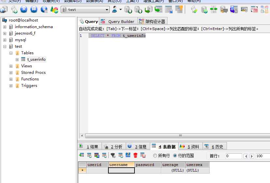Save table data changes with the floppy icon
Screen dimensions: 270x183
(128, 155)
